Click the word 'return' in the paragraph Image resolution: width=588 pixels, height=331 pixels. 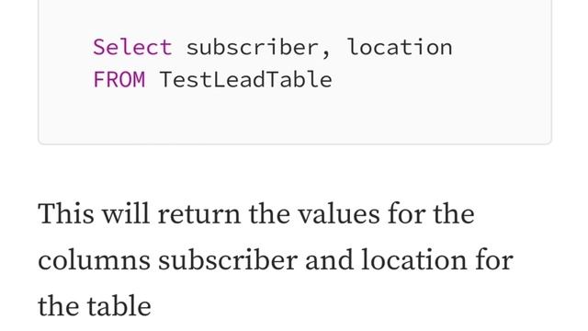click(199, 214)
